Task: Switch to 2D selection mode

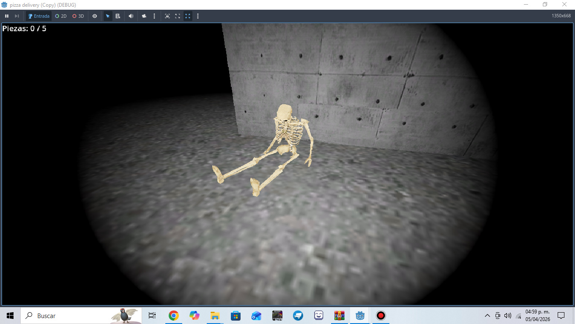Action: (x=61, y=16)
